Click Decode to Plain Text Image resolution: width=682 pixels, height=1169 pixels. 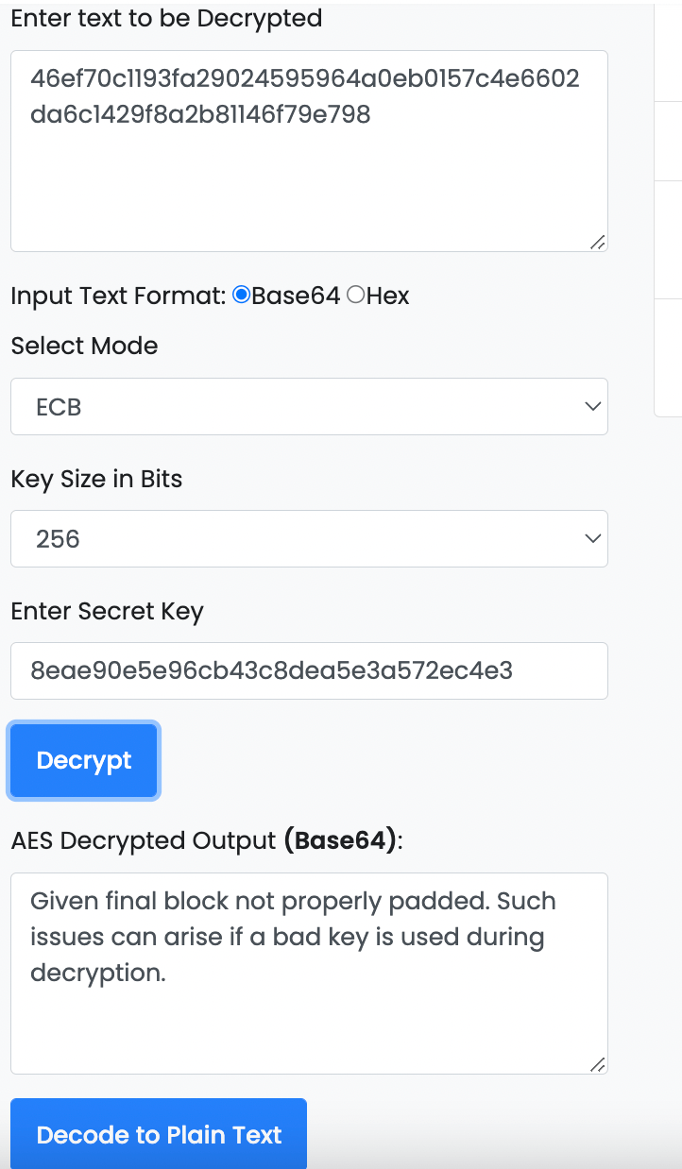coord(158,1134)
